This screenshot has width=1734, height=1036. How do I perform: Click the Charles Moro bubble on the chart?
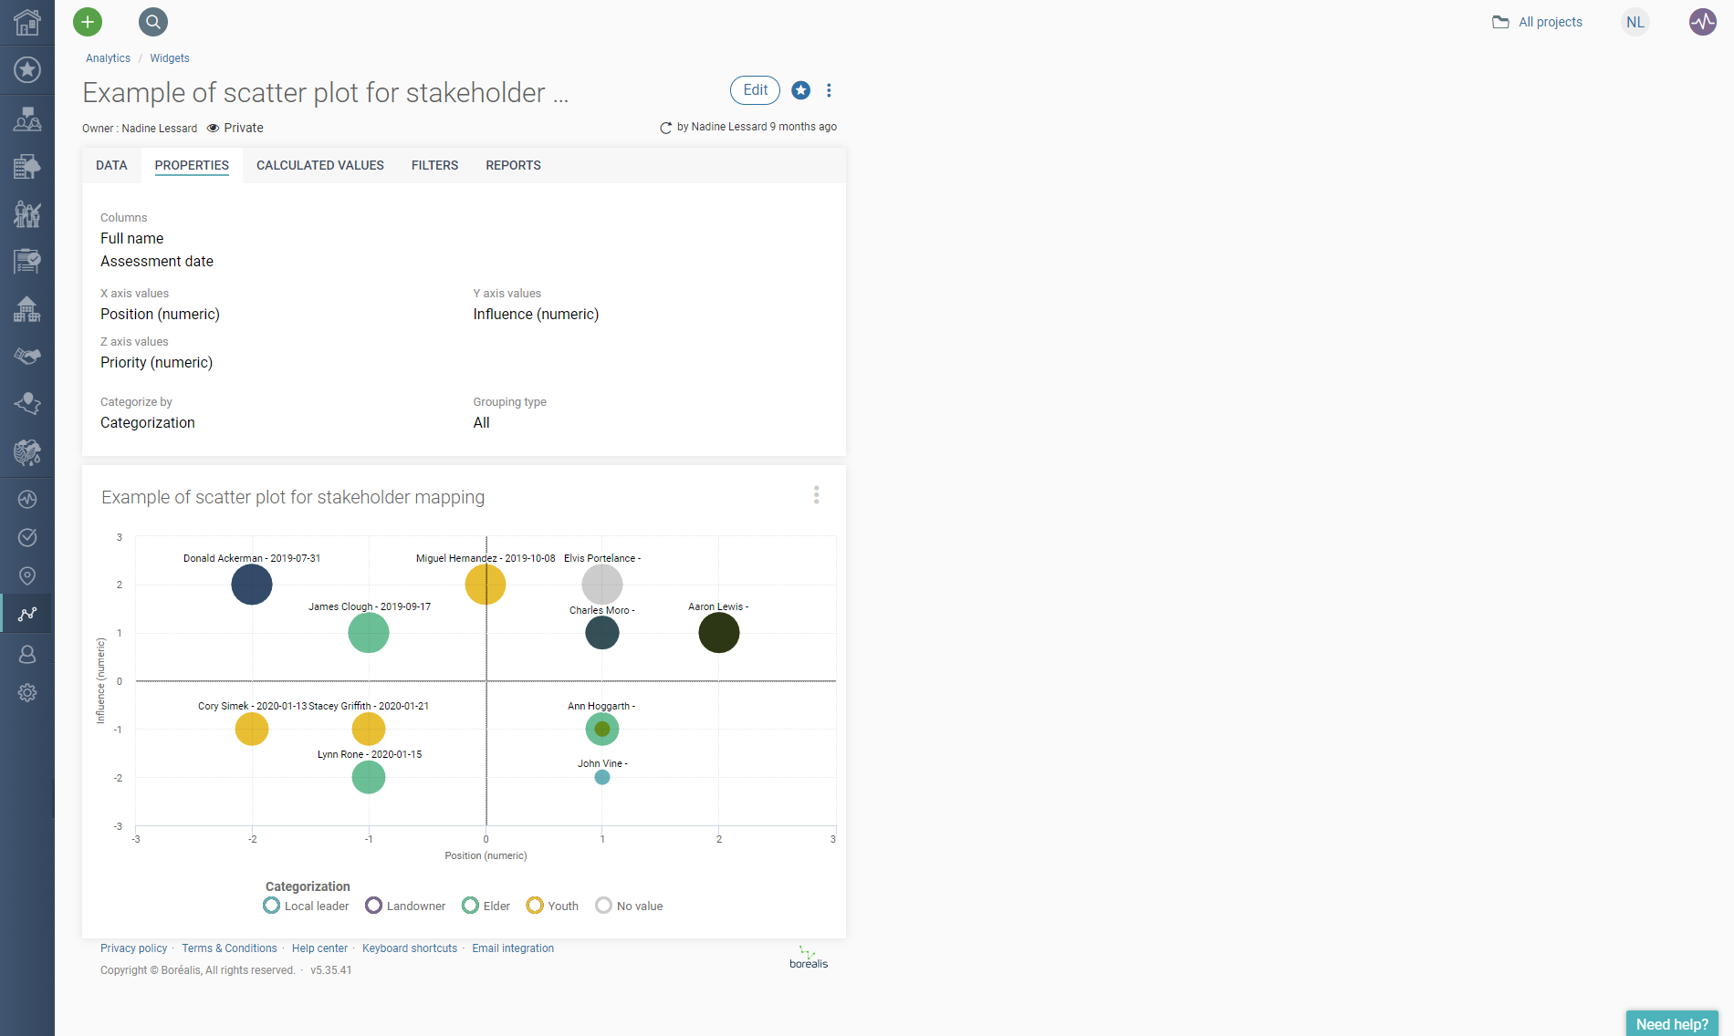pyautogui.click(x=601, y=632)
